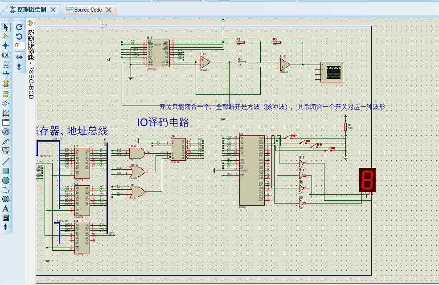Open the 设备选择器 7SEG-BCD side panel

[31, 64]
